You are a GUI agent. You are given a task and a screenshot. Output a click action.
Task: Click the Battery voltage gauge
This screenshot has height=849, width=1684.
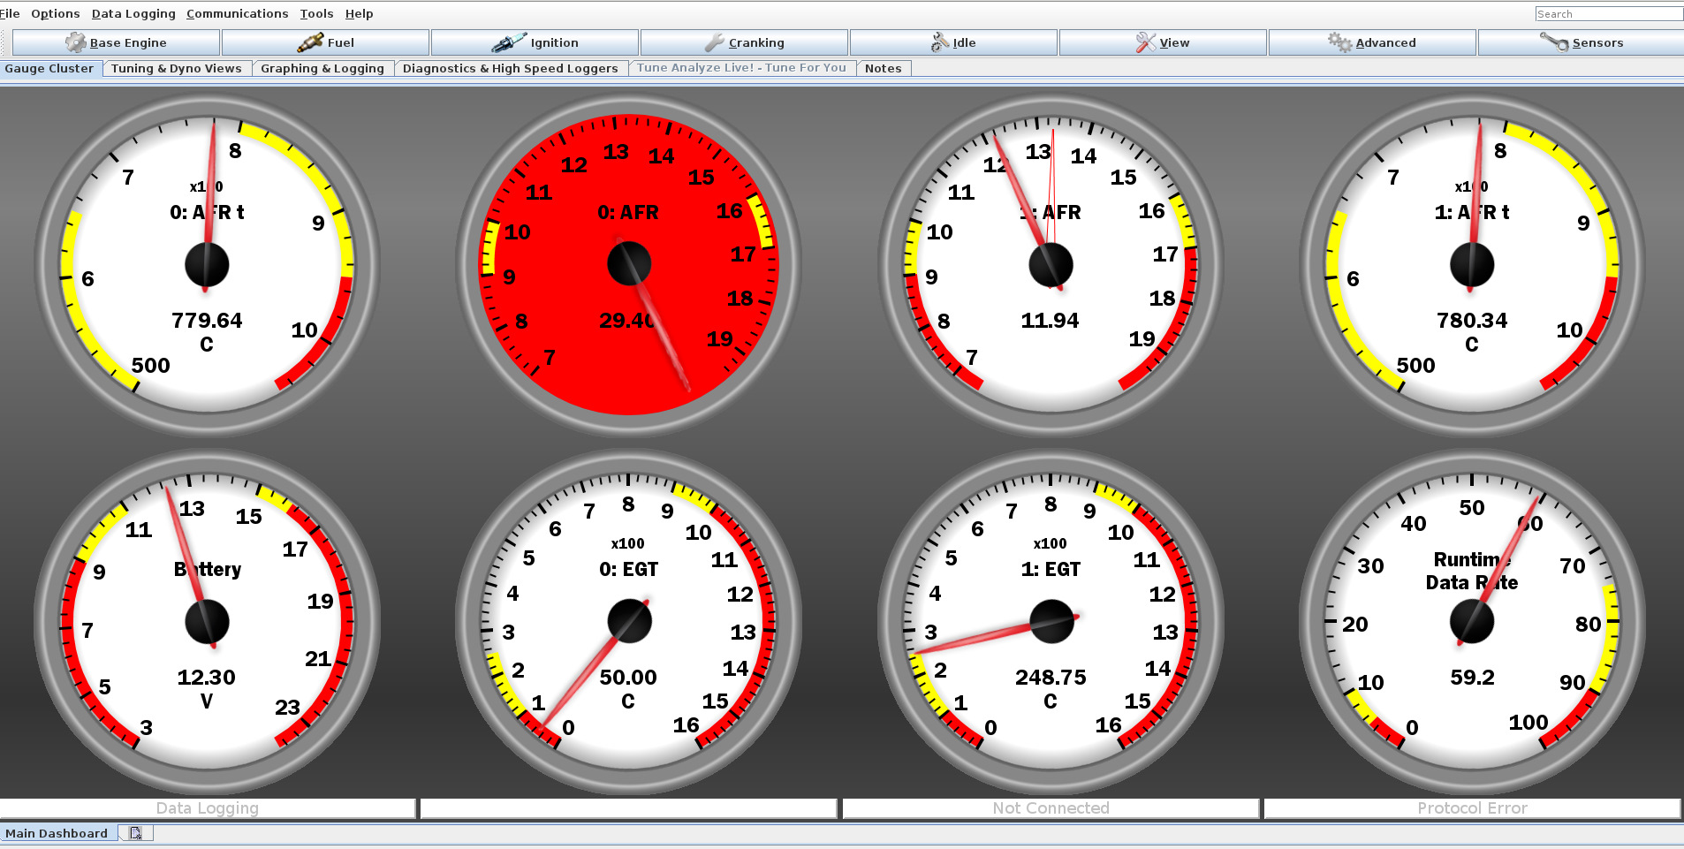click(207, 621)
